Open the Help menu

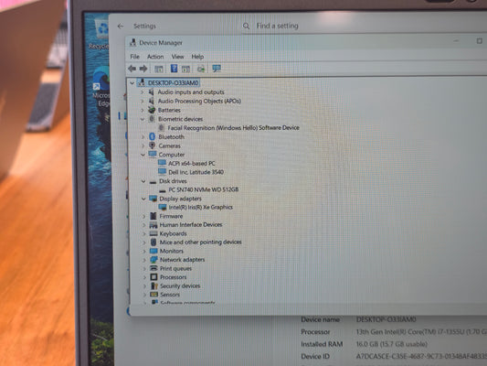197,57
